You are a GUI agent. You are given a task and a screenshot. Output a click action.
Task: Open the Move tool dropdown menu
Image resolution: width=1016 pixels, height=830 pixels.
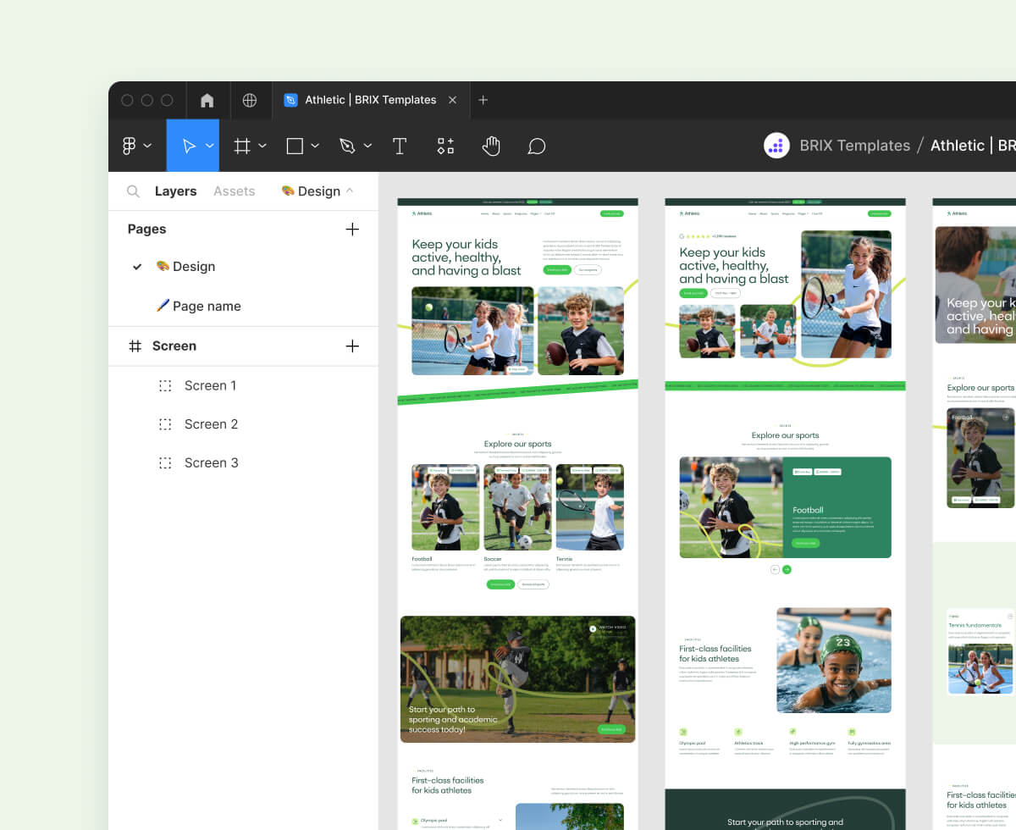209,145
